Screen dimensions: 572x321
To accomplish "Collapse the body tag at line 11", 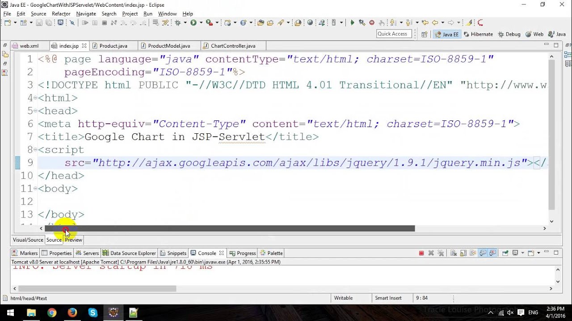I will [x=36, y=189].
